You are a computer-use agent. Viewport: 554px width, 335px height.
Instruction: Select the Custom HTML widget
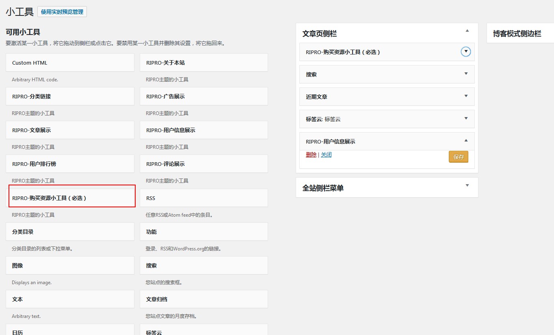click(70, 63)
